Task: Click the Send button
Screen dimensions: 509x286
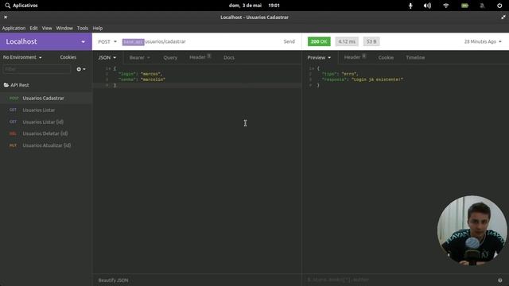Action: (289, 41)
